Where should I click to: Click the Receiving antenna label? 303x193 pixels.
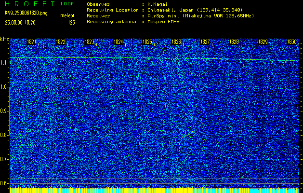[111, 22]
